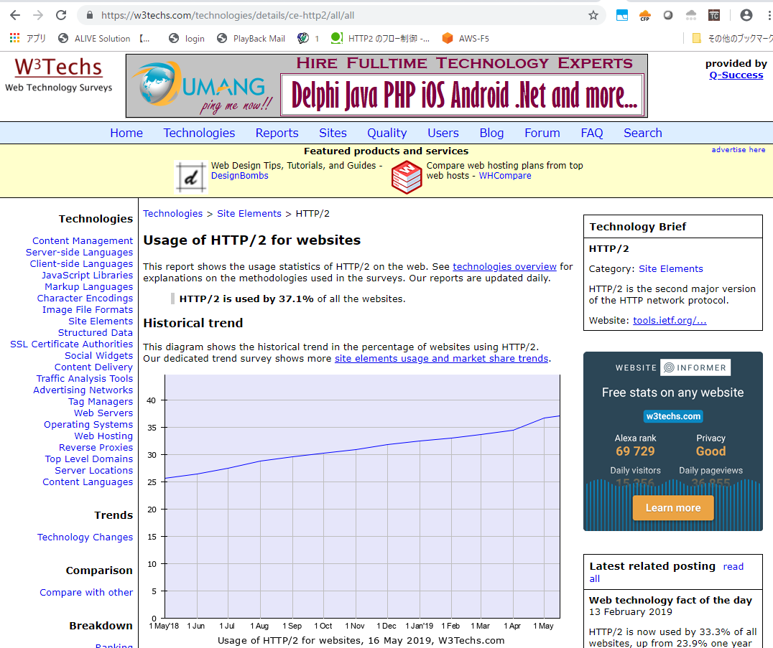
Task: Open Server-side Languages sidebar link
Action: 79,252
